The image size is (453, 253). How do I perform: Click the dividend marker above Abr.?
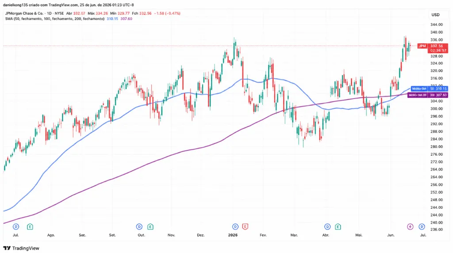tap(327, 227)
